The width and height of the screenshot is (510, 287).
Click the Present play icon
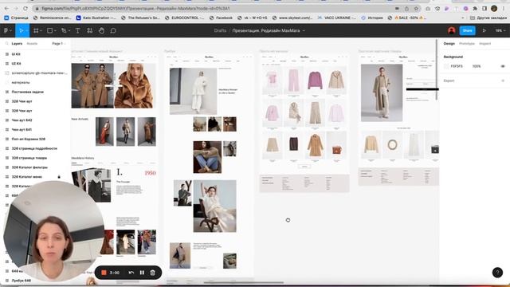point(484,30)
